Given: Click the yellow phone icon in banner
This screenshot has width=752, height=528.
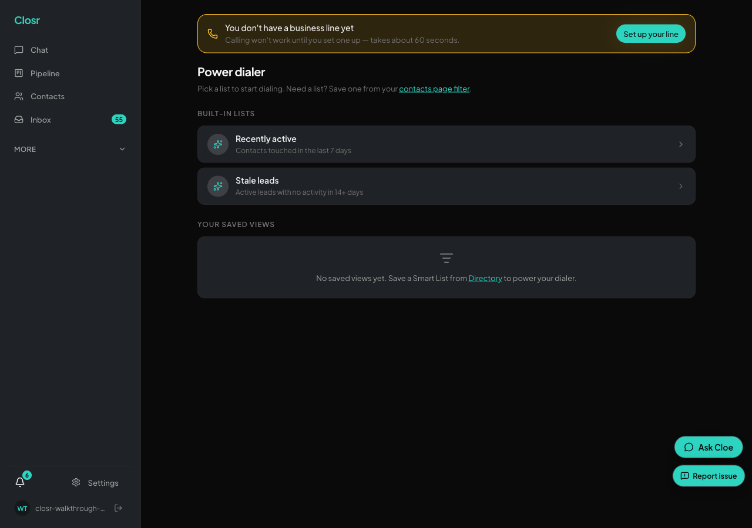Looking at the screenshot, I should pyautogui.click(x=213, y=34).
